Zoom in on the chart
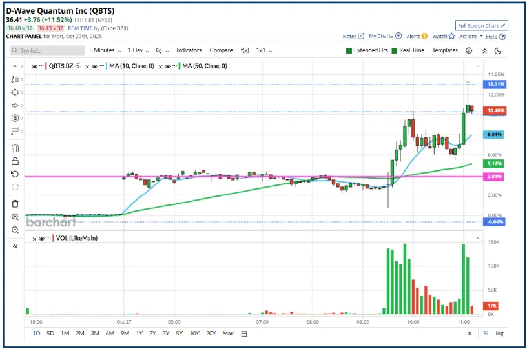 point(15,217)
